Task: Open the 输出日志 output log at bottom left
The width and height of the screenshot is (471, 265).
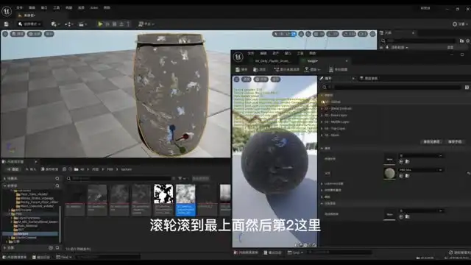Action: [41, 257]
